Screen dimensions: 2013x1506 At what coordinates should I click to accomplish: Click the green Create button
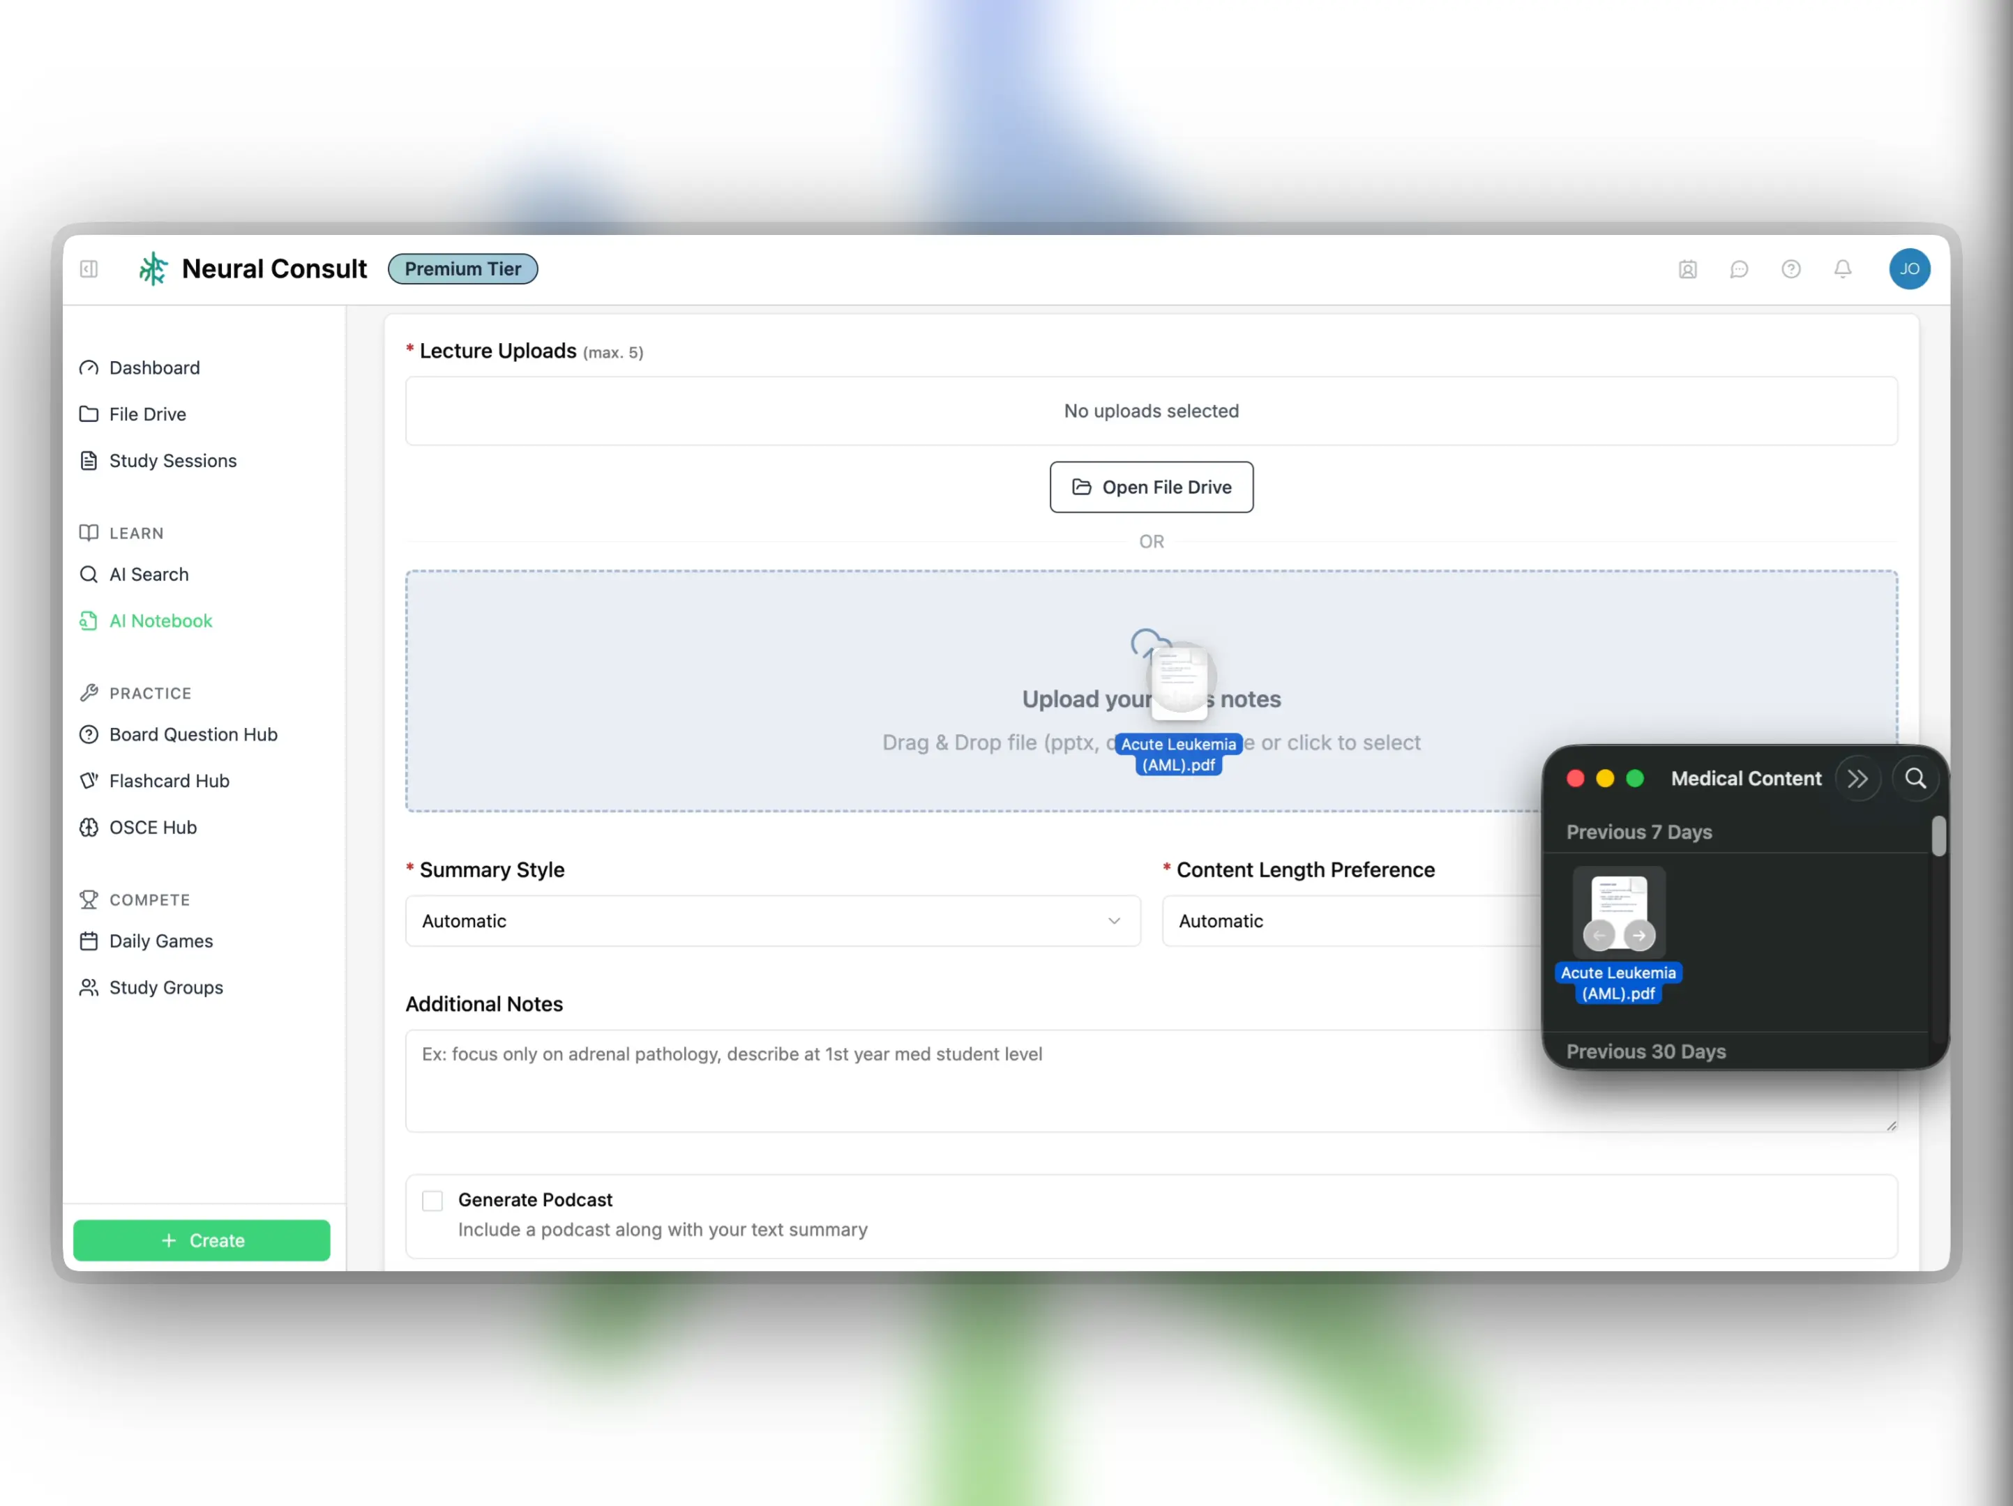point(201,1240)
